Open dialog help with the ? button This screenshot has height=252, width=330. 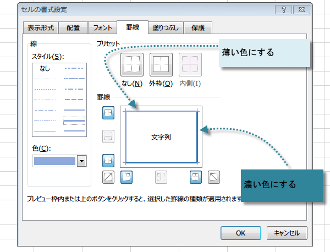point(283,10)
